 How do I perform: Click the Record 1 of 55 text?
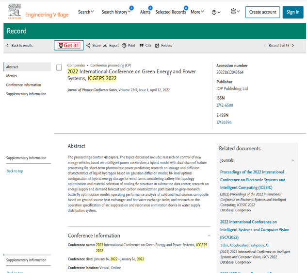point(279,45)
